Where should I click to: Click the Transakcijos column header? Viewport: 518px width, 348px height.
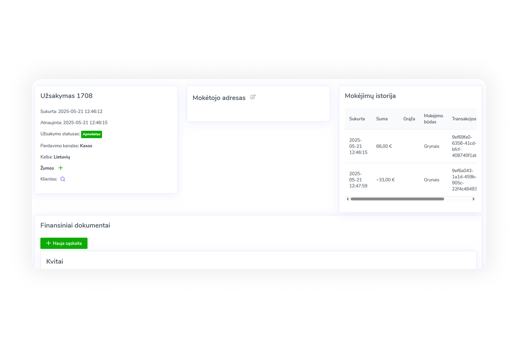click(x=464, y=119)
